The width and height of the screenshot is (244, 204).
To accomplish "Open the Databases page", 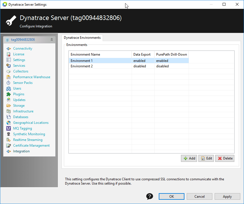I will (21, 117).
